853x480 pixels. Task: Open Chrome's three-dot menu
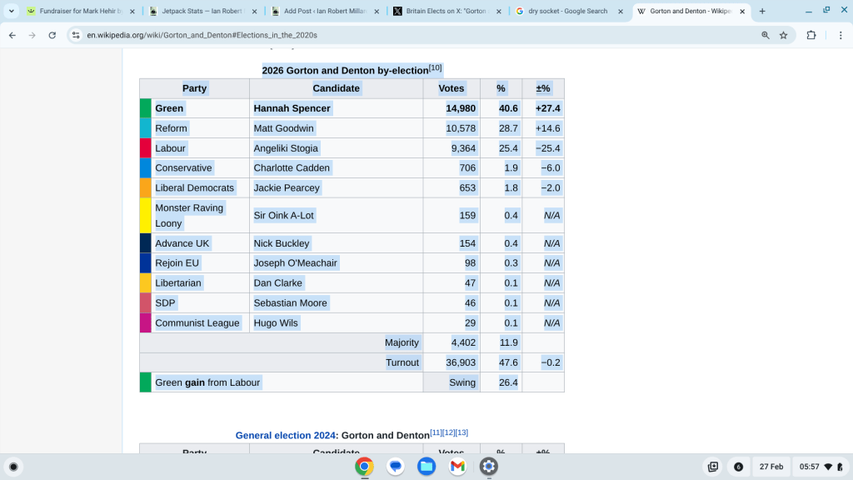pos(837,35)
